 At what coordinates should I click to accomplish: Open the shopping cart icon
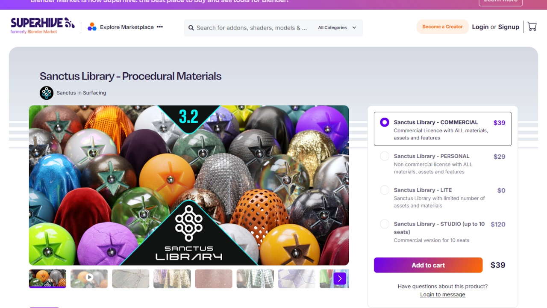coord(532,27)
